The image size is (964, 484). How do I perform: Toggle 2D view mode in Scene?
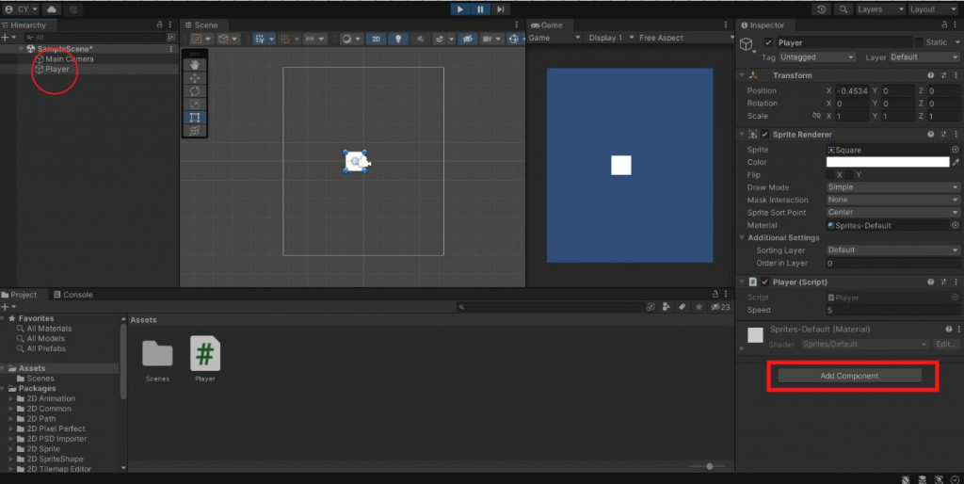(376, 39)
